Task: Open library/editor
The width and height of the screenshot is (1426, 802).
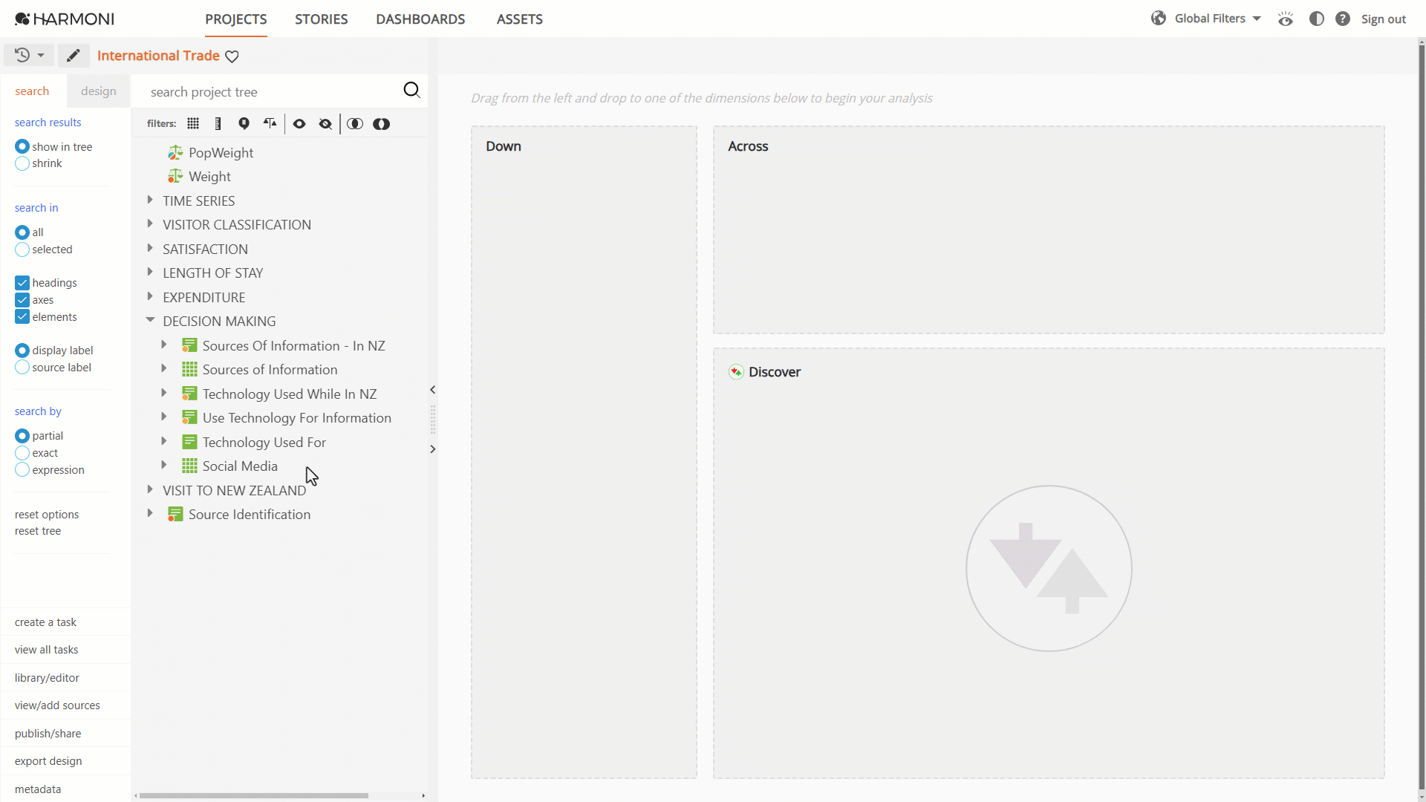Action: point(47,678)
